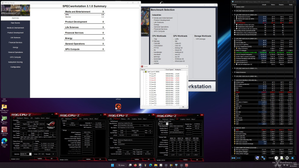This screenshot has height=168, width=299.
Task: Click 'Vcore' red row in HWiNFO
Action: point(264,92)
